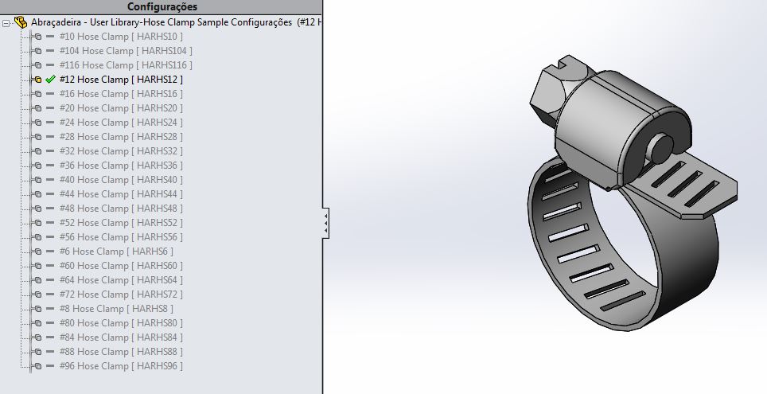The image size is (767, 394).
Task: Click configuration icon of #28 Hose Clamp
Action: [37, 137]
